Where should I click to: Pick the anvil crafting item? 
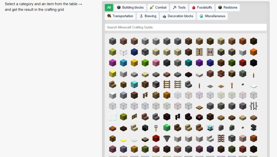[253, 127]
